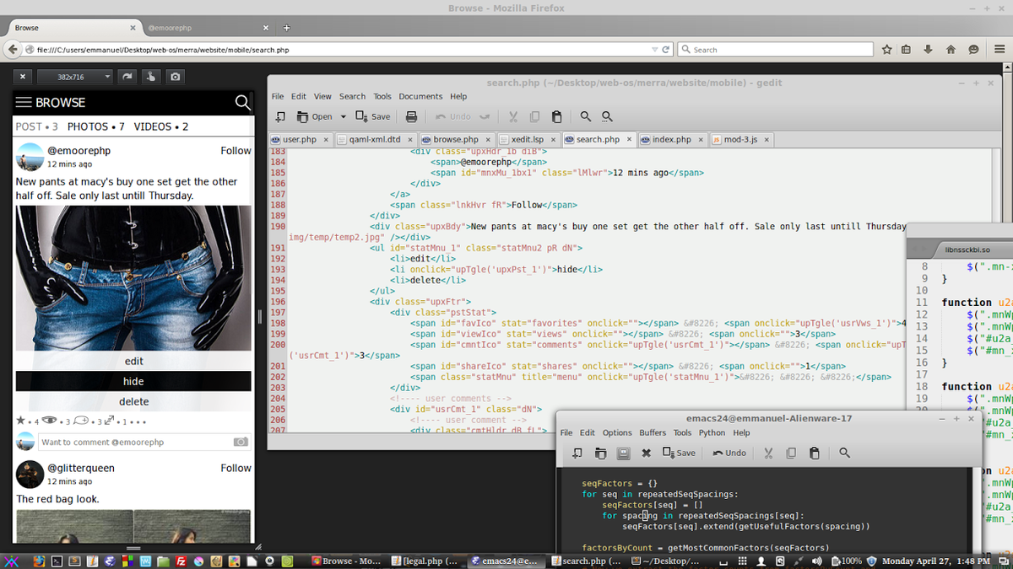Create new document in gedit toolbar
The height and width of the screenshot is (569, 1013).
tap(280, 116)
